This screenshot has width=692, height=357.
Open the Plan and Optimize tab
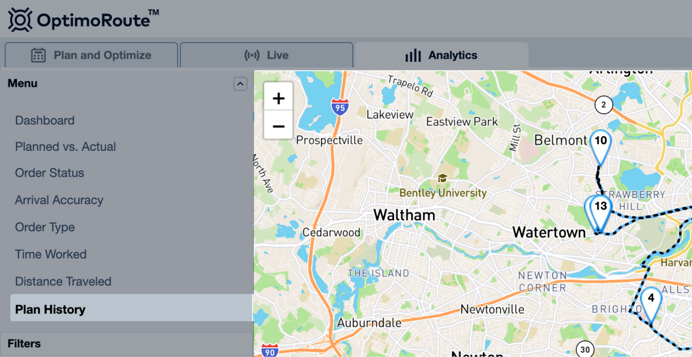click(91, 55)
